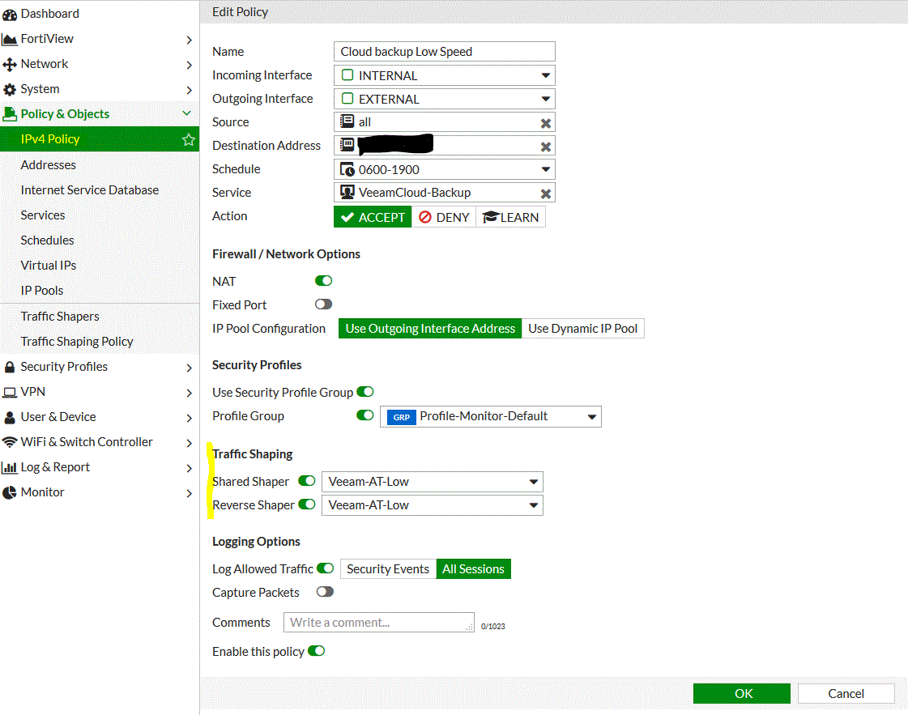
Task: Click the Dashboard gauge icon
Action: (x=10, y=14)
